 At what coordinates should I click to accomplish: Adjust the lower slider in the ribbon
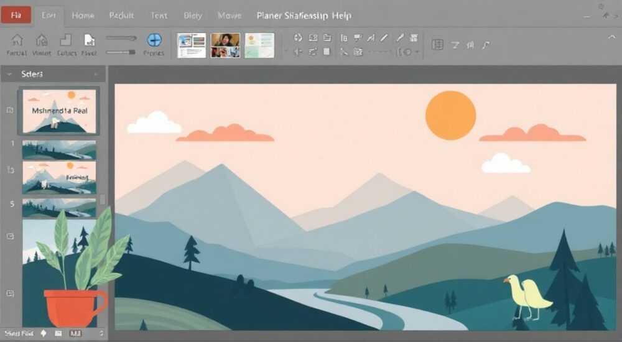pyautogui.click(x=121, y=52)
